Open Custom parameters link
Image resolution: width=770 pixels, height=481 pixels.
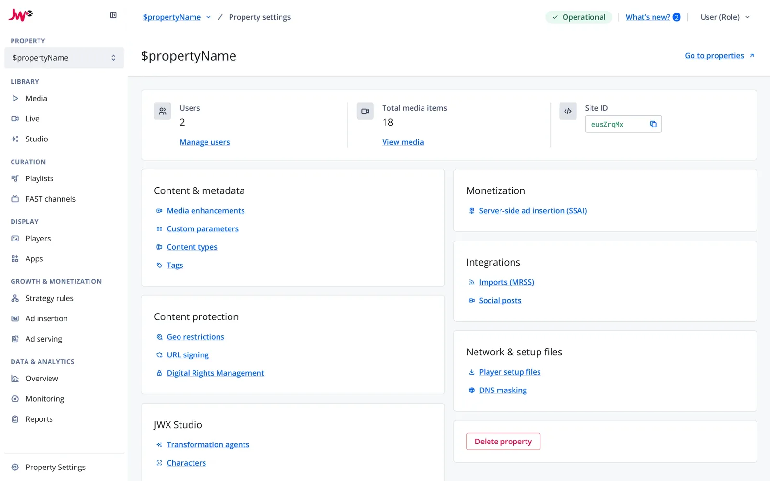[203, 229]
